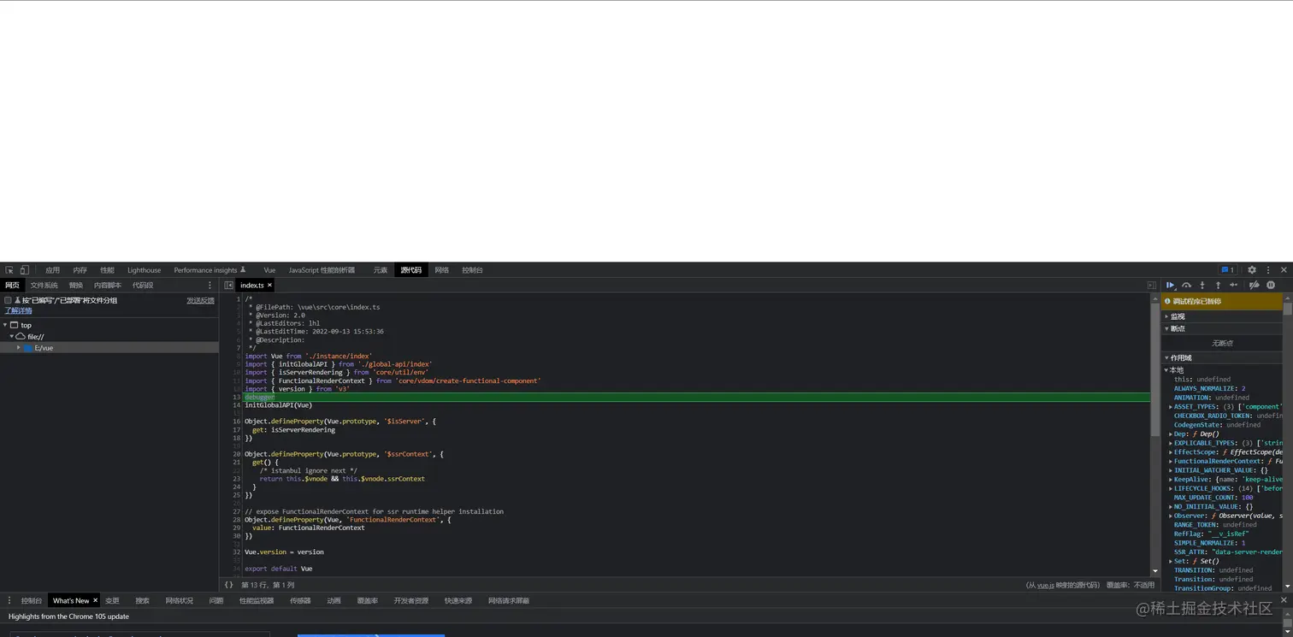
Task: Open the navigator more-options three dots
Action: click(210, 286)
